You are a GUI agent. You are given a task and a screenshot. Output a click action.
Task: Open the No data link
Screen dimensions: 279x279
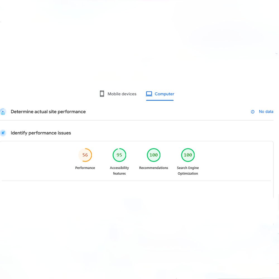pos(266,112)
